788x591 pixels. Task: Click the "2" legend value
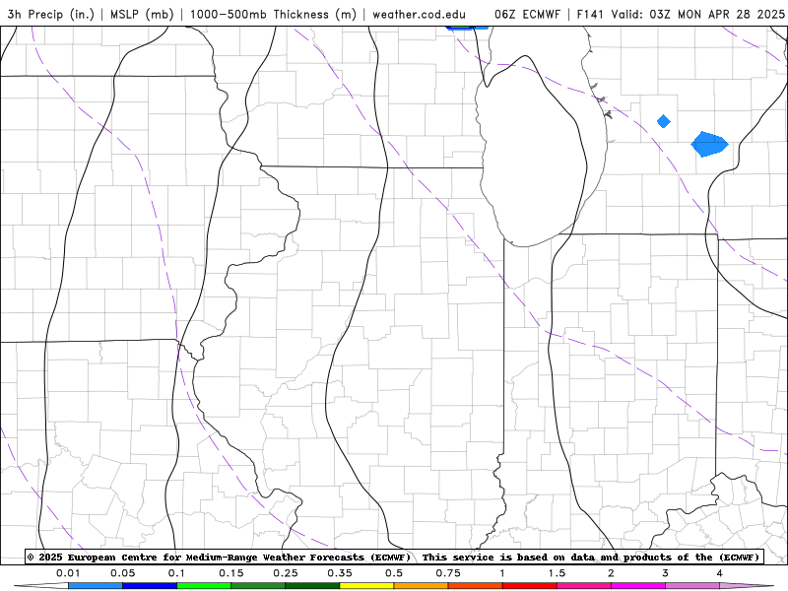point(611,573)
